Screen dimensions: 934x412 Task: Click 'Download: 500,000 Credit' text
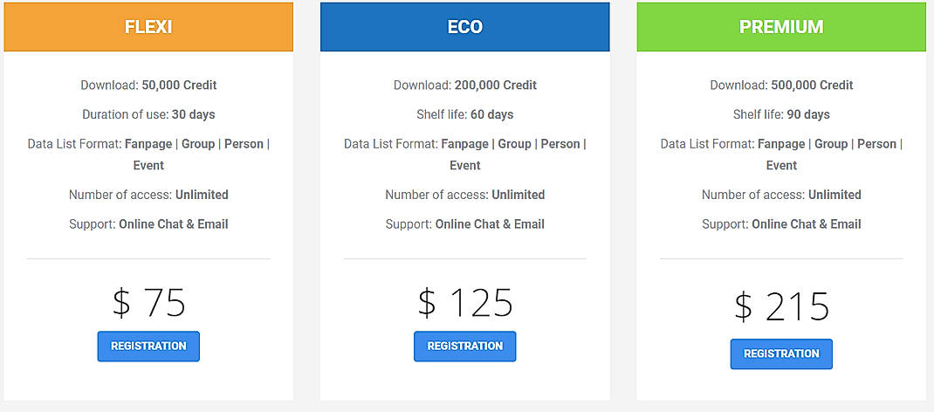(x=781, y=86)
